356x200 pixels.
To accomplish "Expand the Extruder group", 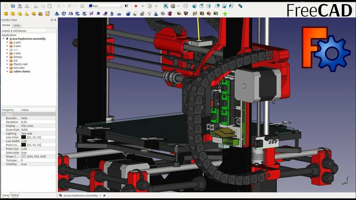I will (x=8, y=68).
